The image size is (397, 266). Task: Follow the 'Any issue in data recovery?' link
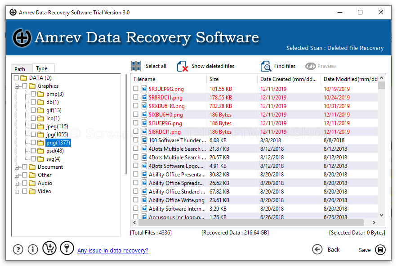(112, 250)
